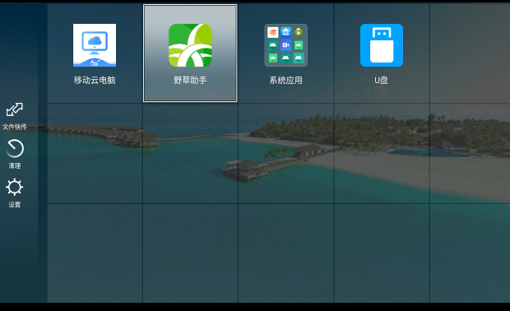
Task: Click the 清理 sidebar label
Action: (x=15, y=166)
